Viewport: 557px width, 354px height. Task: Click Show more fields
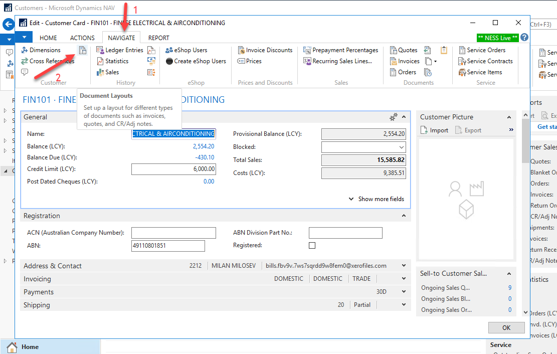click(x=377, y=199)
